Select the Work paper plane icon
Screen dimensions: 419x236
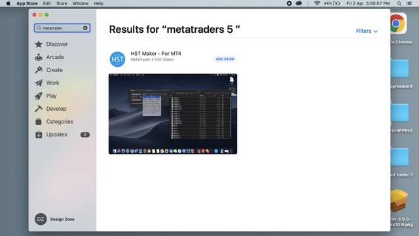(x=39, y=83)
